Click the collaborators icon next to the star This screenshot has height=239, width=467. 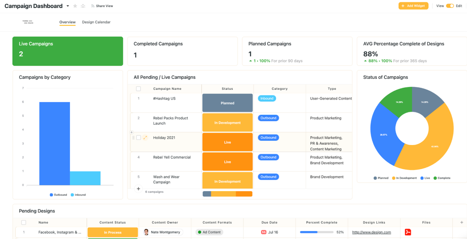click(83, 6)
